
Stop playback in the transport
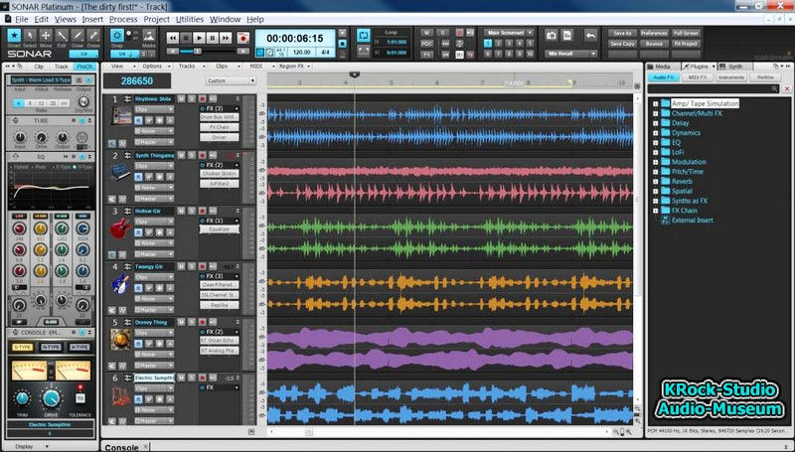point(186,38)
